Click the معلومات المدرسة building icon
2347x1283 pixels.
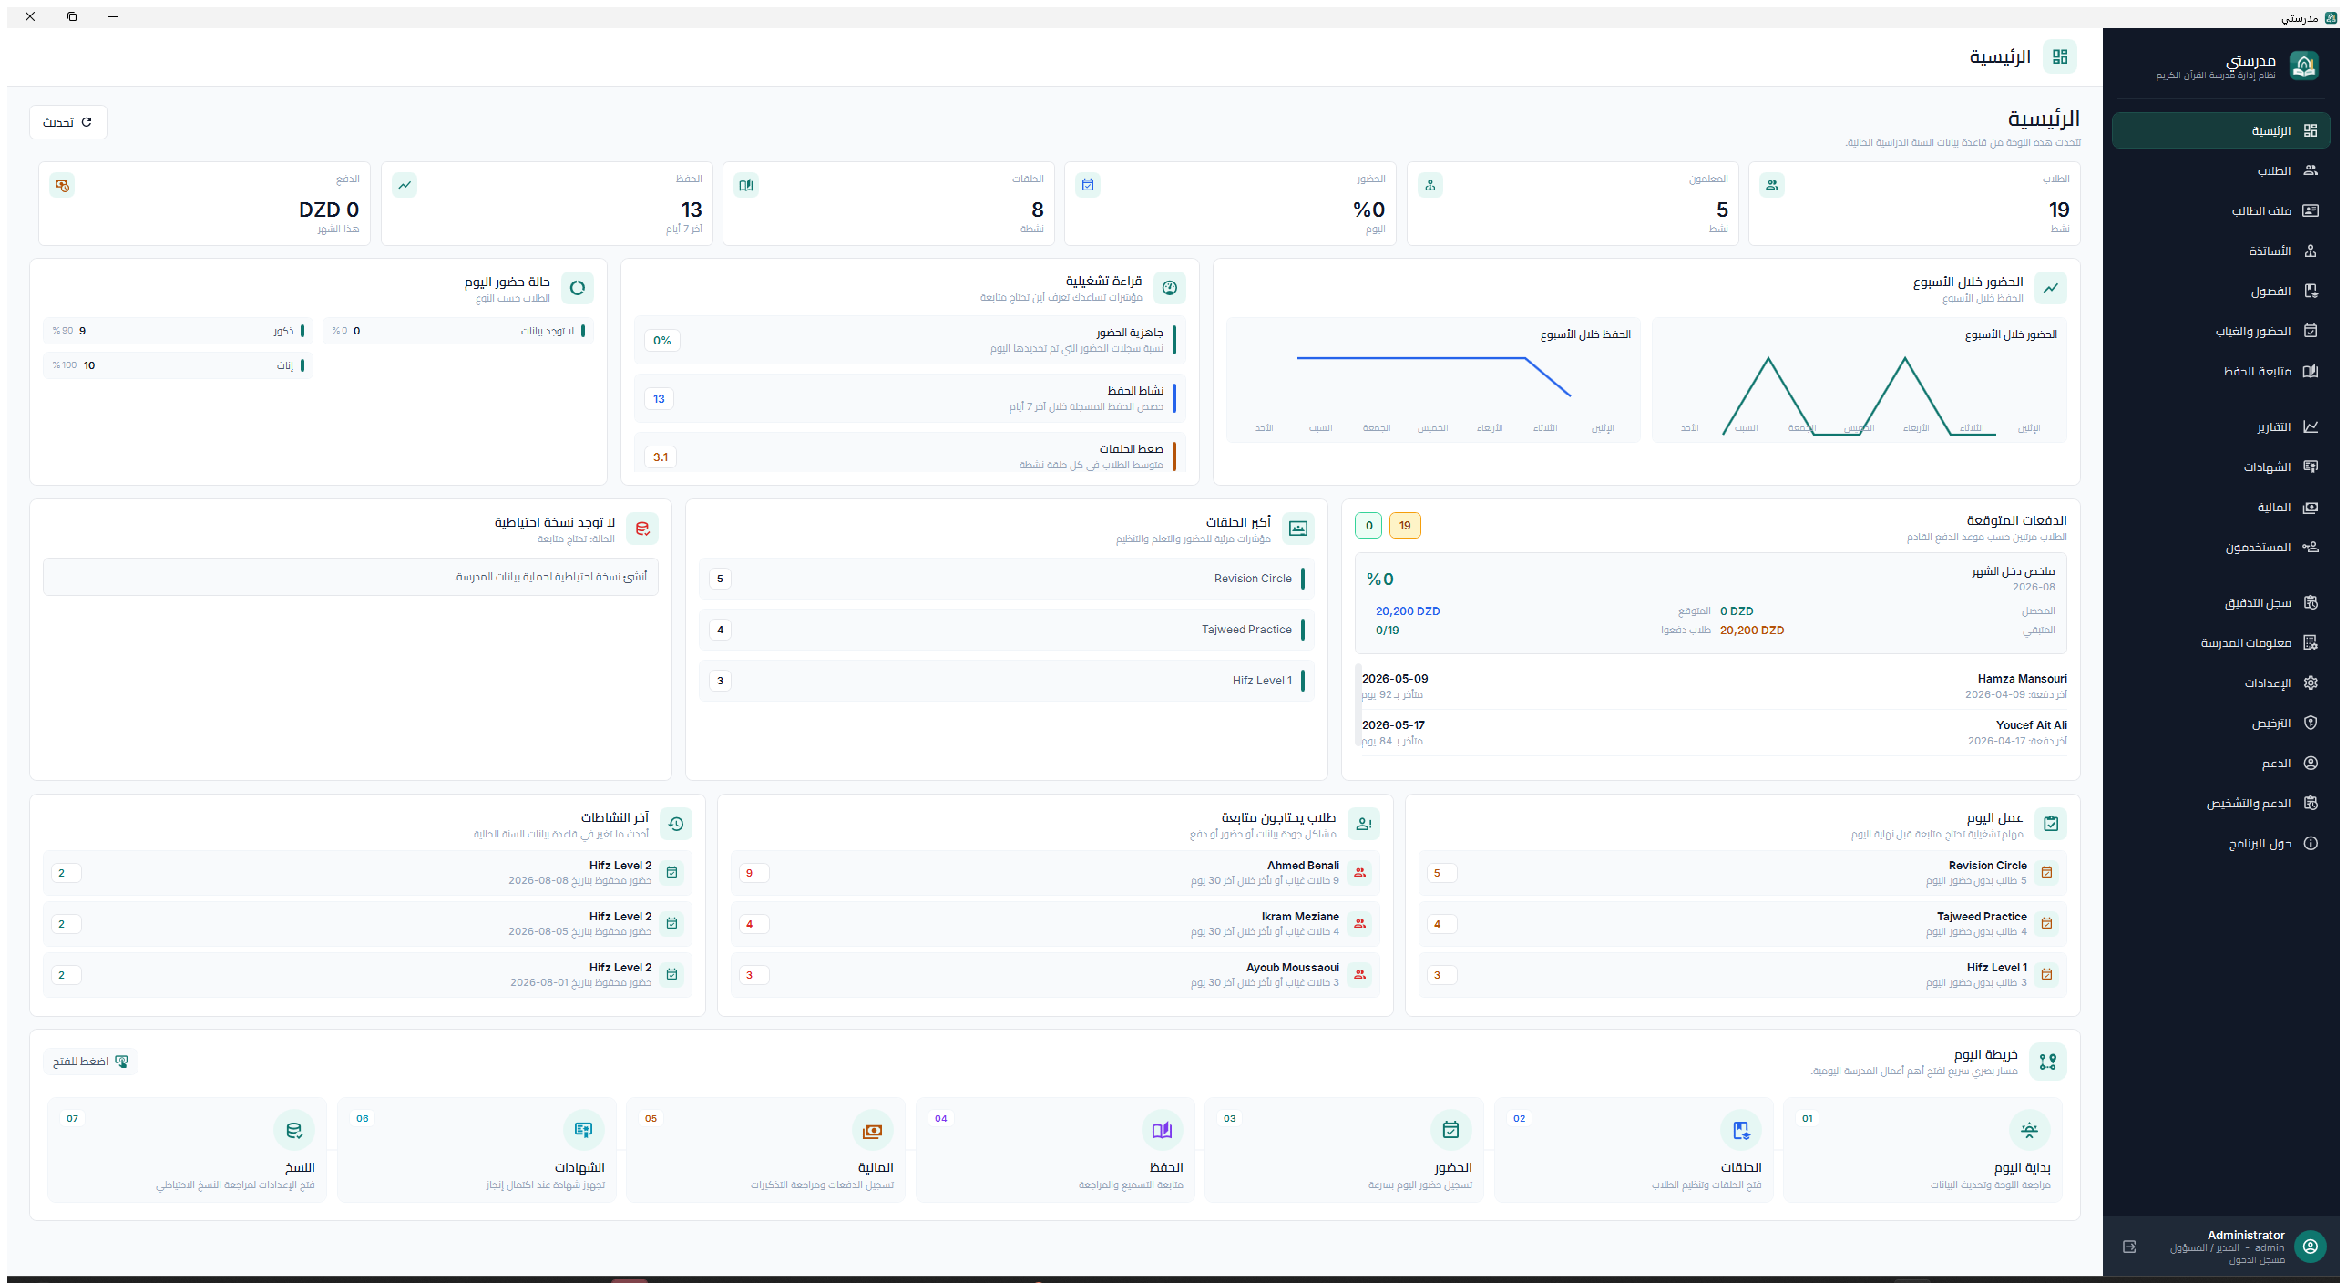2311,642
